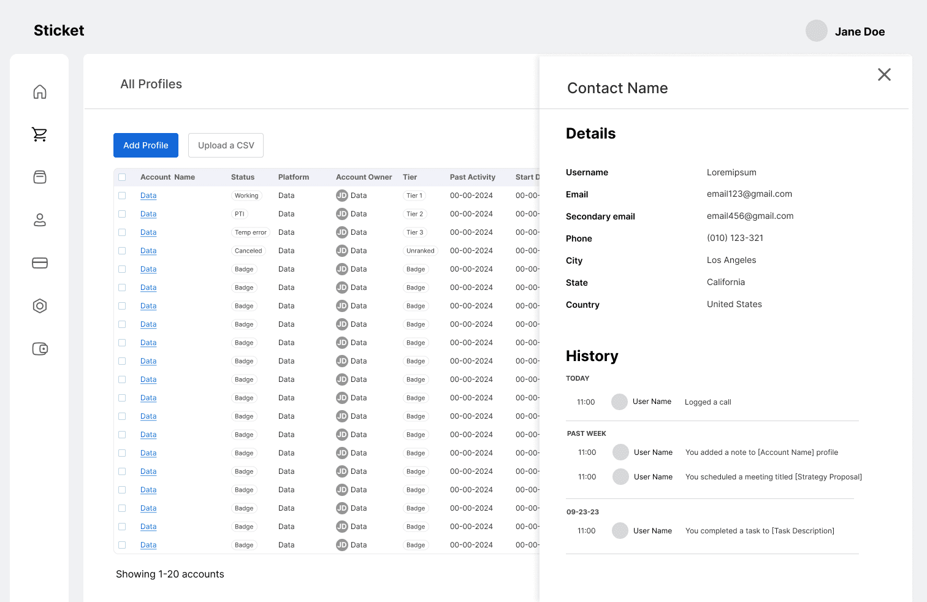Open the archive box sidebar icon

pos(40,177)
